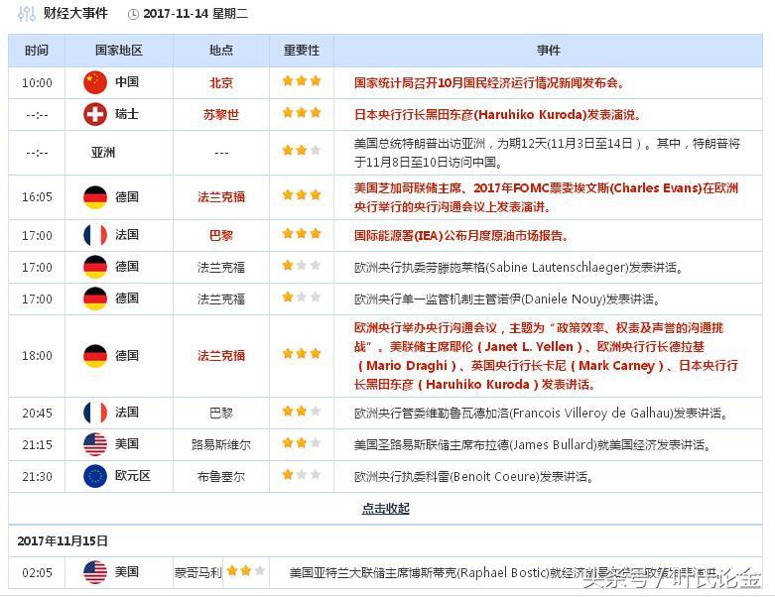Click the France flag in the 17:00 巴黎 row
The height and width of the screenshot is (597, 775).
click(x=95, y=235)
